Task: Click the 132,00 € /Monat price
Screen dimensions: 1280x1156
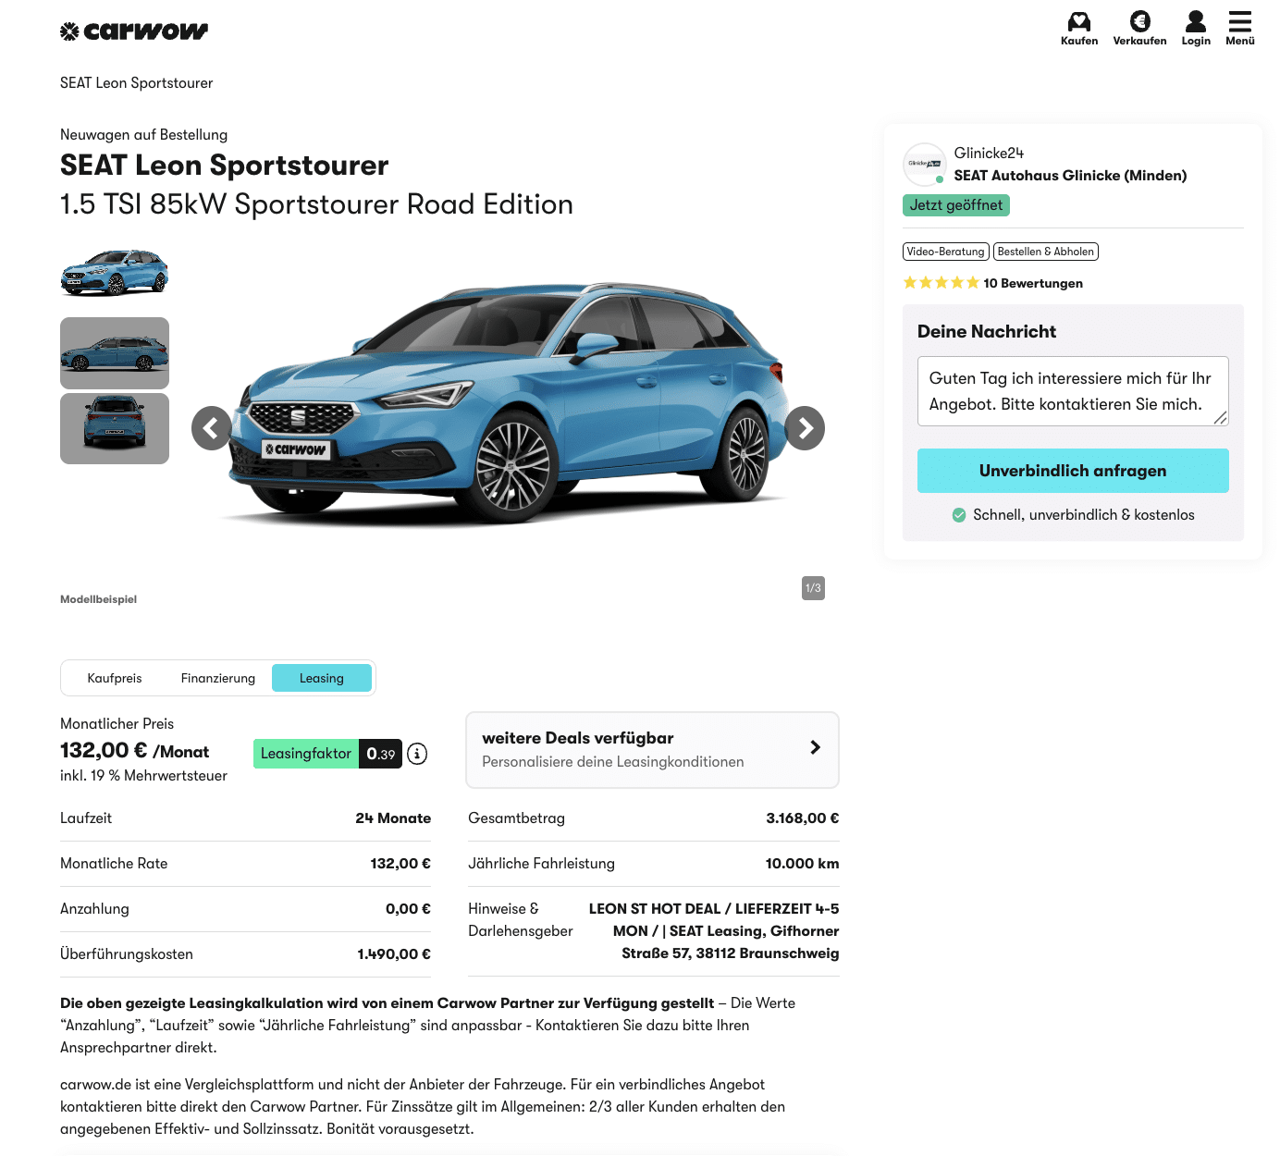Action: click(135, 751)
